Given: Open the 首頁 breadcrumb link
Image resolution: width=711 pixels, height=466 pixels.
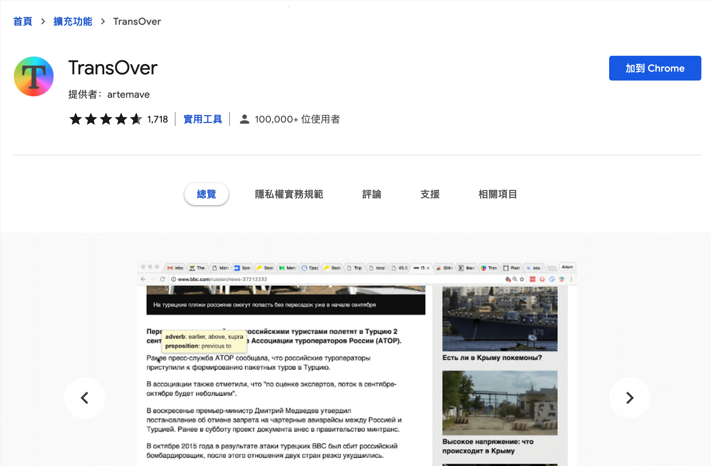Looking at the screenshot, I should coord(23,21).
